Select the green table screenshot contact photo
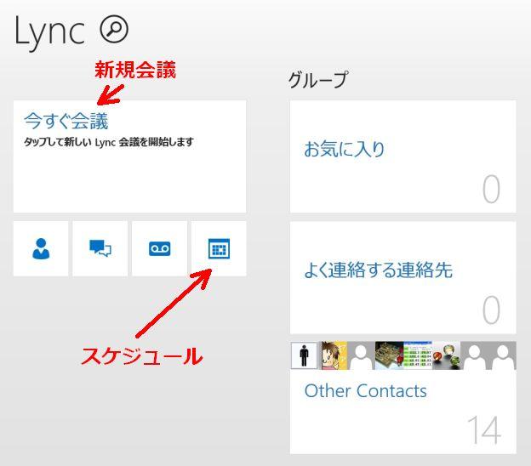 (x=418, y=355)
